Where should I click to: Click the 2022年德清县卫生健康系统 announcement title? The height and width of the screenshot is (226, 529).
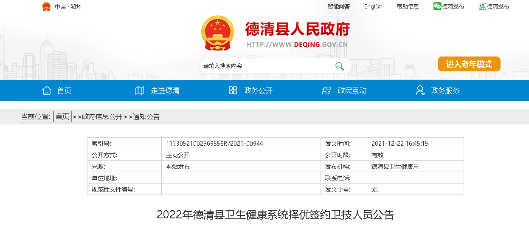275,215
